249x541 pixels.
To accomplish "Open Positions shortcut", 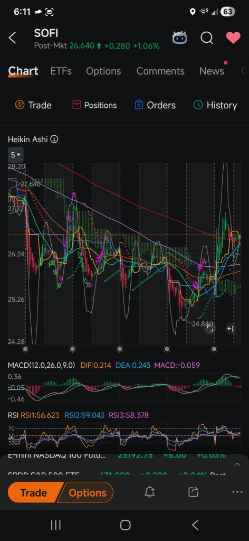I will (x=94, y=105).
